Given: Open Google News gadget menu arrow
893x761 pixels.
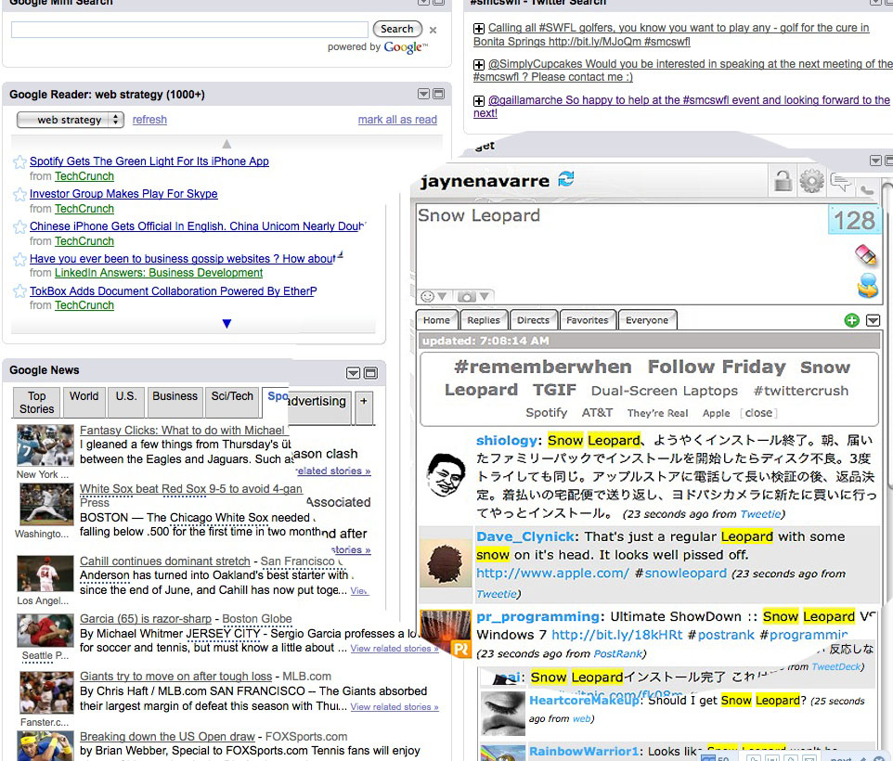Looking at the screenshot, I should click(353, 373).
